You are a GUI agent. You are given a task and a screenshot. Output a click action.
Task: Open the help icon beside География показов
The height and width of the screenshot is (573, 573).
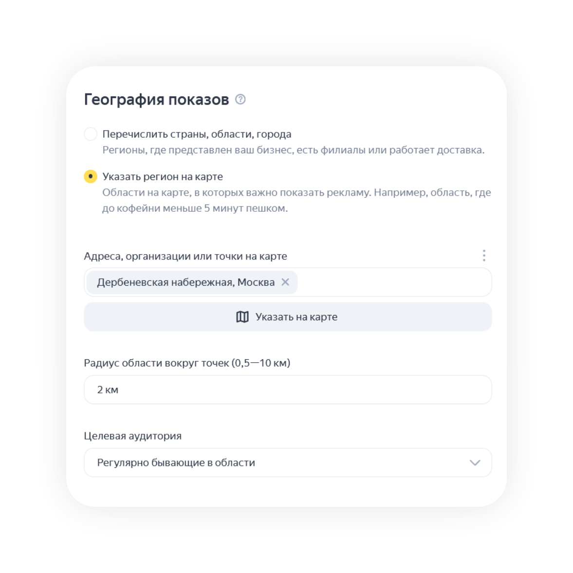point(240,99)
